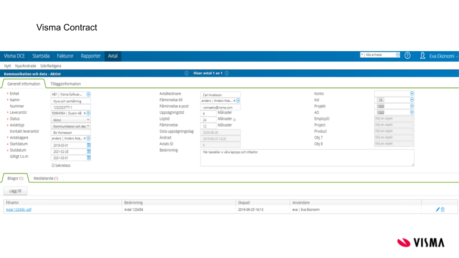Viewport: 459px width, 258px height.
Task: Select the Generell information tab
Action: [24, 84]
